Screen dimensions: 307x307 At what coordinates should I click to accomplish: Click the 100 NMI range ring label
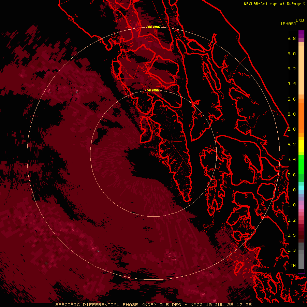(x=153, y=27)
